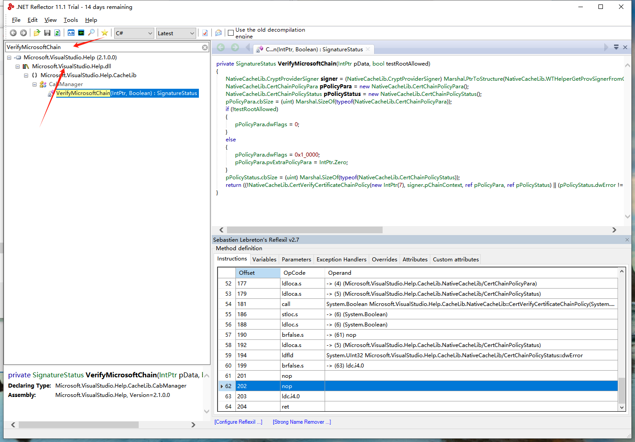Screen dimensions: 635x442
Task: Click the code pane horizontal scrollbar thumb
Action: (x=305, y=230)
